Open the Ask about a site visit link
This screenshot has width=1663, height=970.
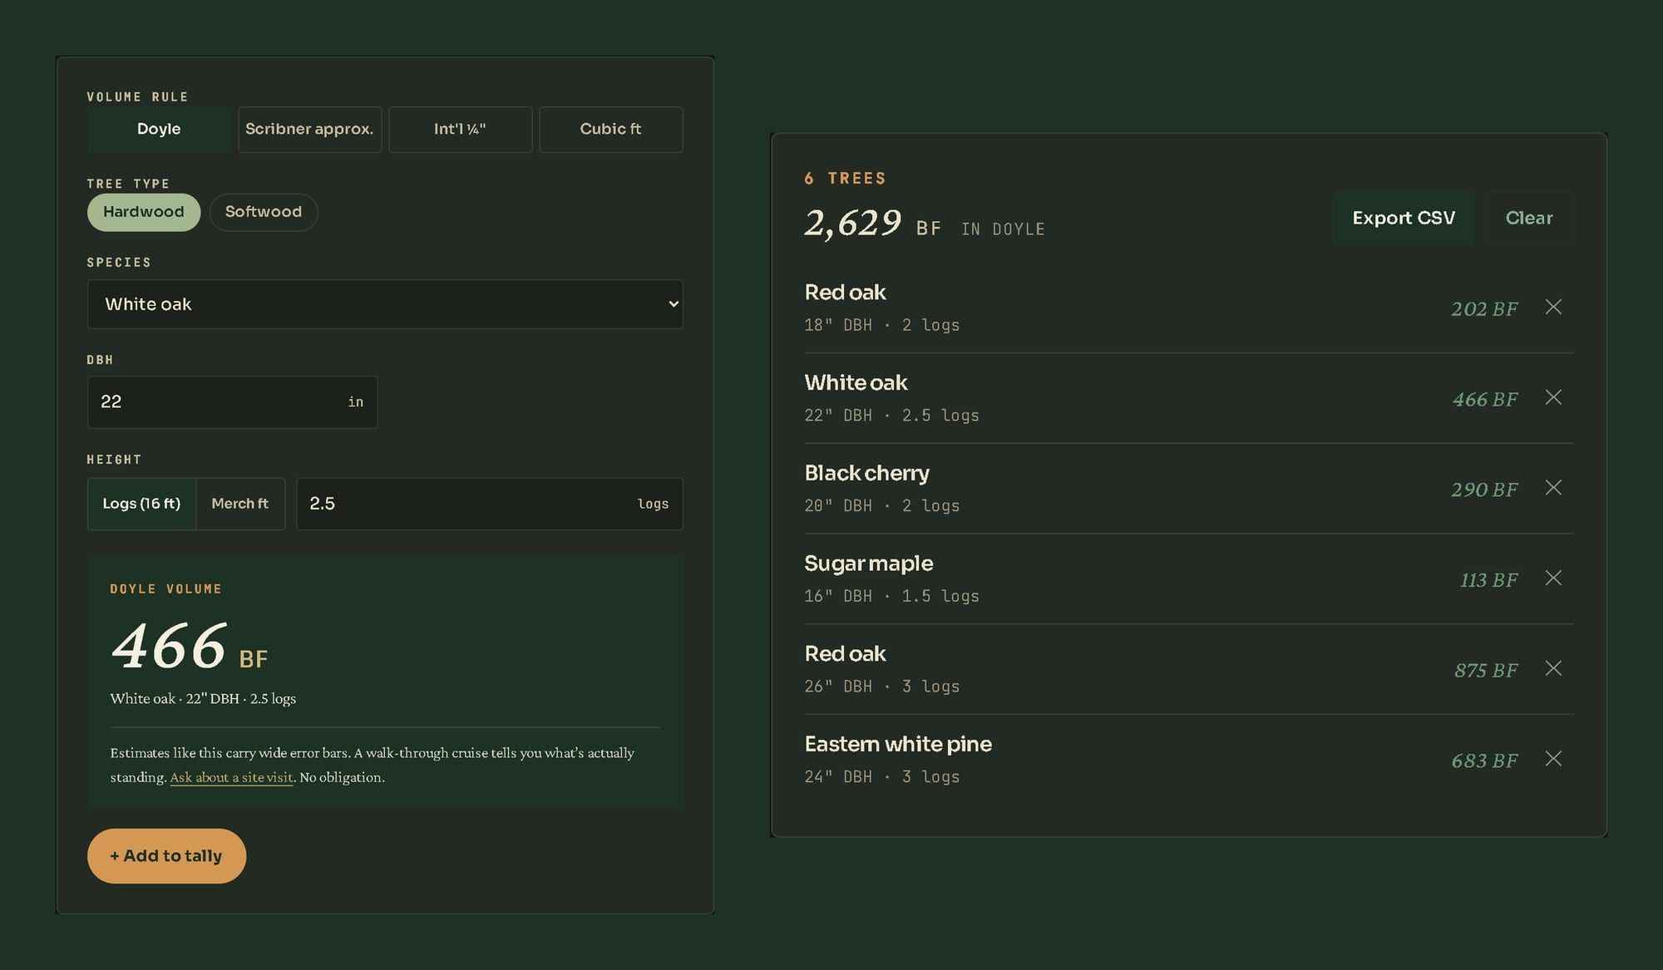(231, 778)
